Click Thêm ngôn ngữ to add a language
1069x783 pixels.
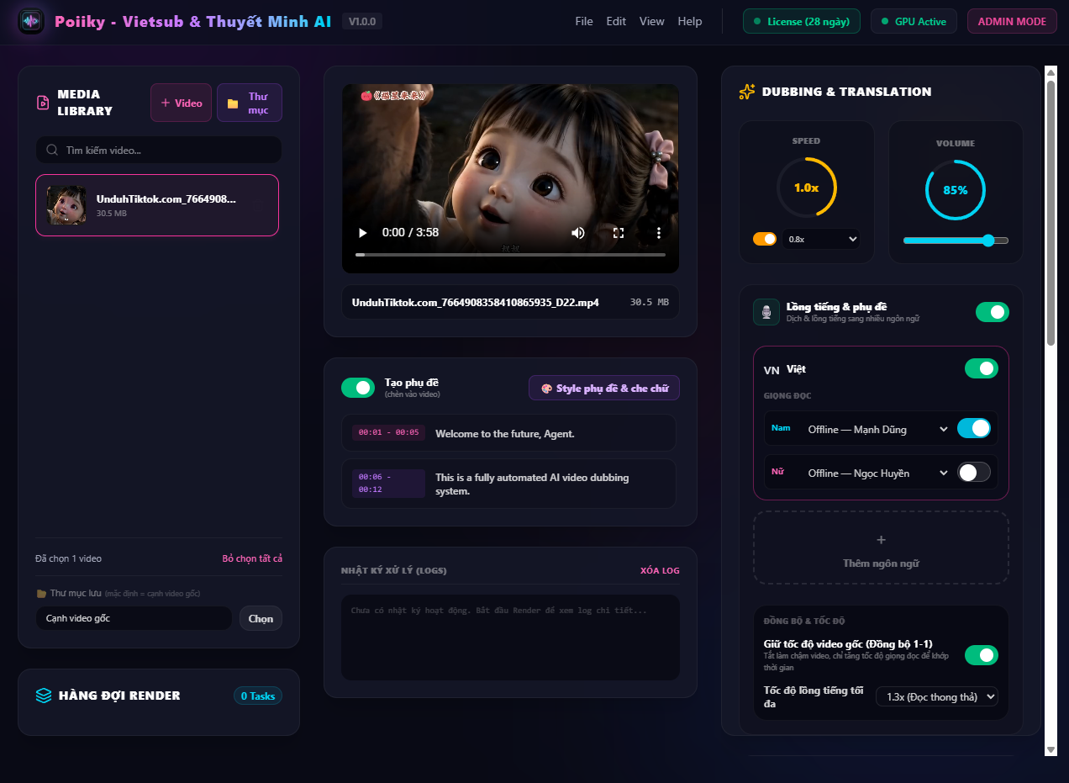point(881,548)
